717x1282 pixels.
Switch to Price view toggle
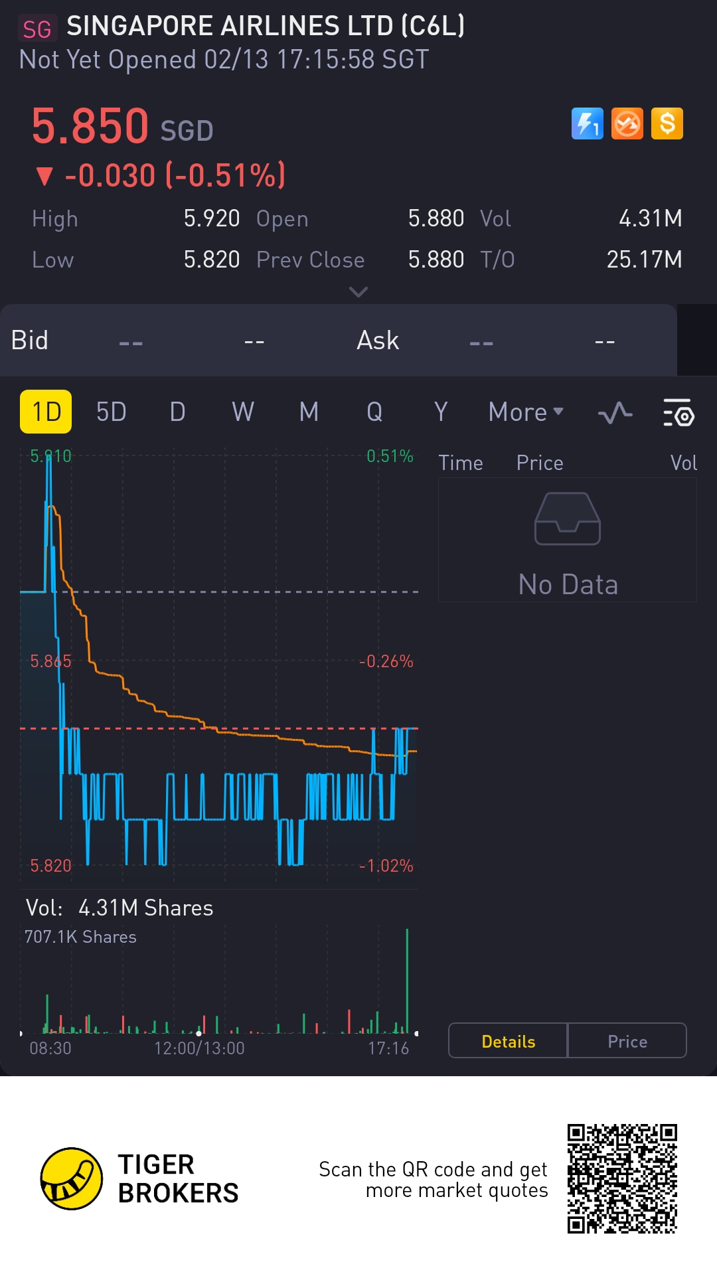pos(627,1041)
